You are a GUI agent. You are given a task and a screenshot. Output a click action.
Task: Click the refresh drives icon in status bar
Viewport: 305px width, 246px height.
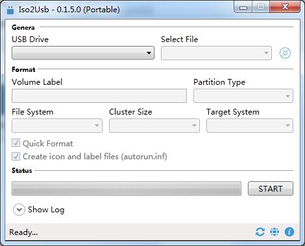tap(260, 232)
